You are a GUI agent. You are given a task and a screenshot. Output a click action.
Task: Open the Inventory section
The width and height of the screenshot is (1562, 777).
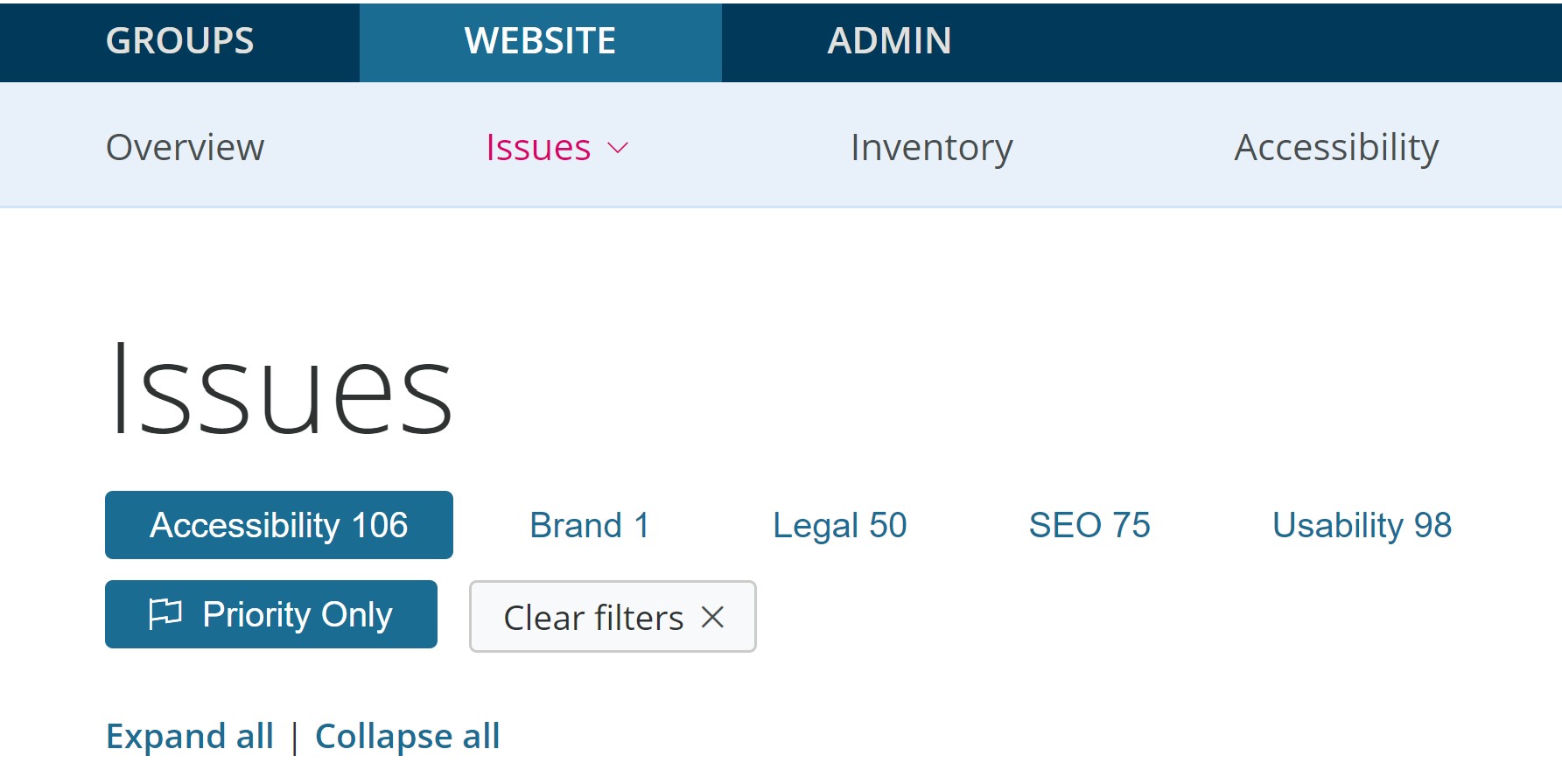tap(931, 147)
